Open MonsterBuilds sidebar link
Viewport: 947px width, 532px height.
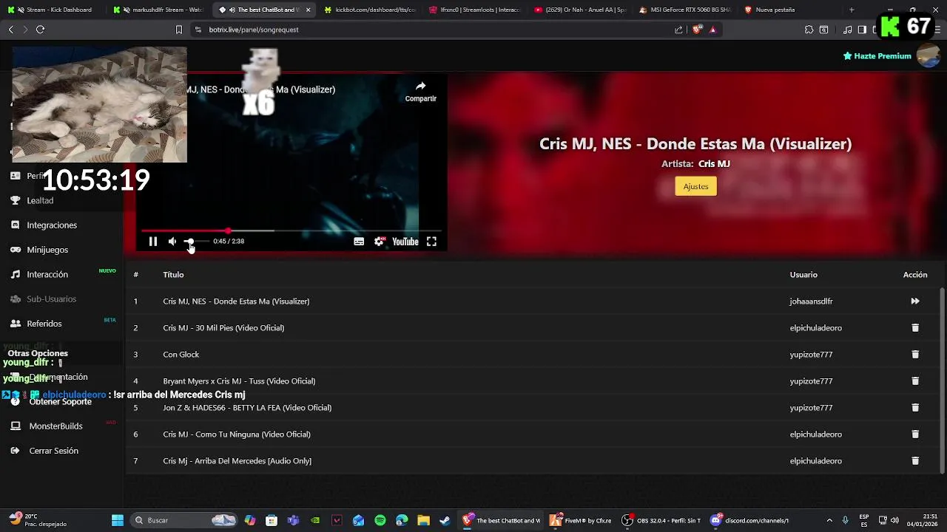point(55,426)
